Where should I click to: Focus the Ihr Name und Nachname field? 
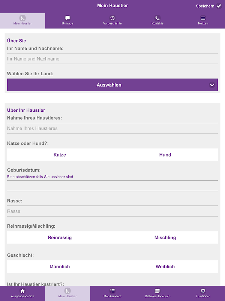[112, 59]
